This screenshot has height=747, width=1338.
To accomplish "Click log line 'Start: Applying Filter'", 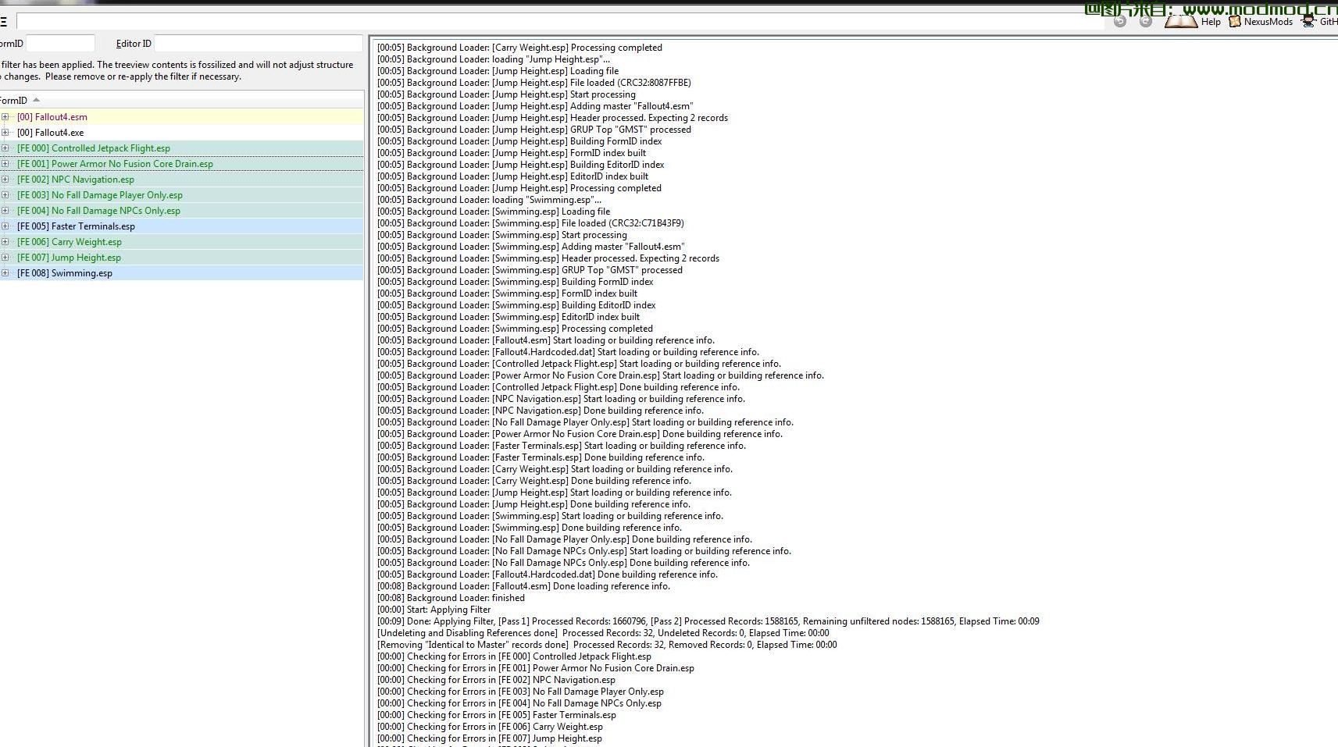I will pyautogui.click(x=434, y=610).
